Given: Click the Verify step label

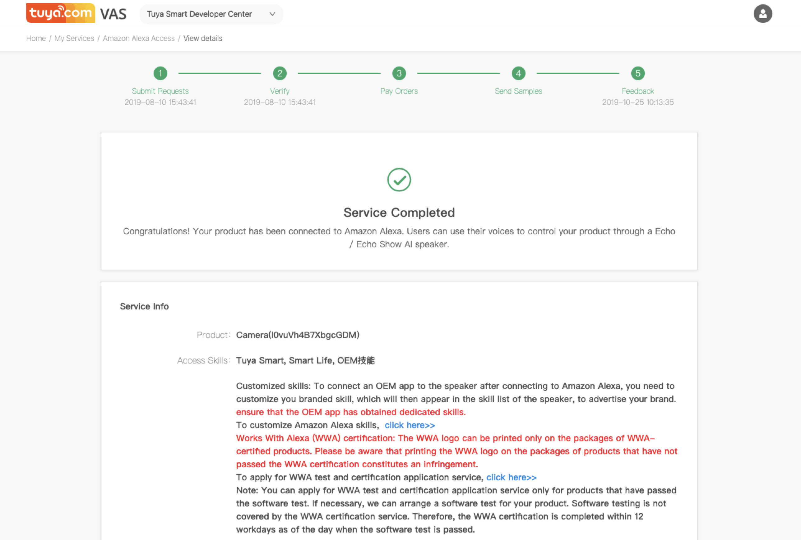Looking at the screenshot, I should 280,91.
